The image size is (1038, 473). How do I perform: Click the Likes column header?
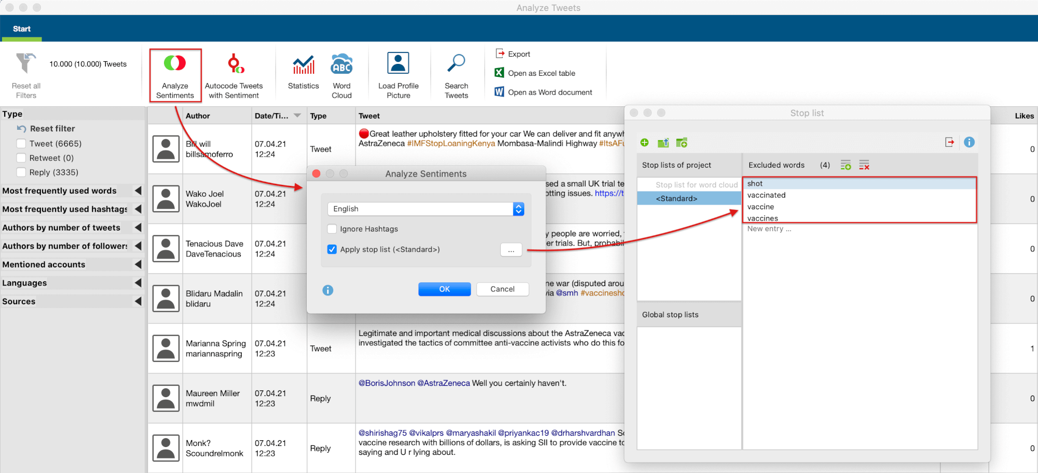click(x=1024, y=116)
